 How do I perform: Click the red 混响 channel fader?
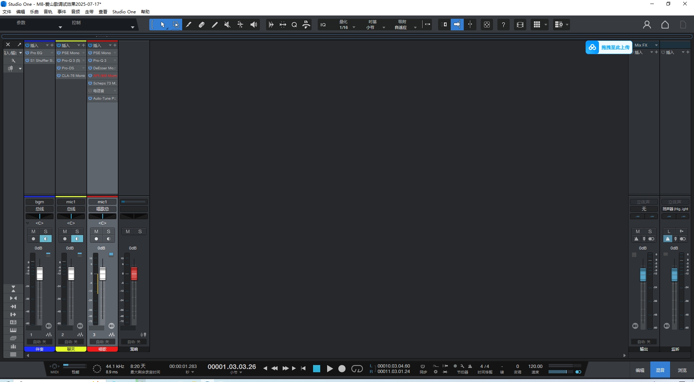[134, 274]
